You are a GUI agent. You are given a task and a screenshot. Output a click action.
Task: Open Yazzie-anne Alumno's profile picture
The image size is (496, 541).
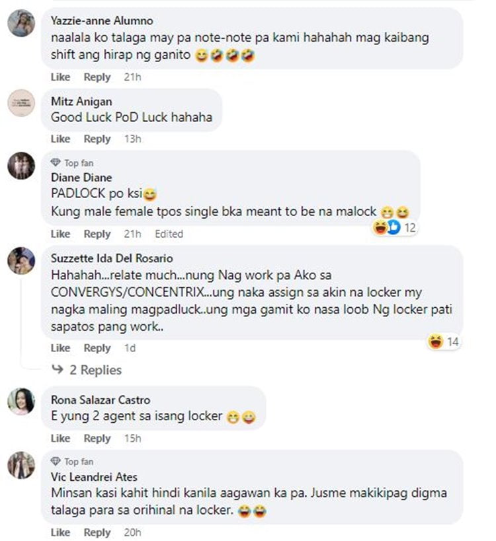(21, 23)
